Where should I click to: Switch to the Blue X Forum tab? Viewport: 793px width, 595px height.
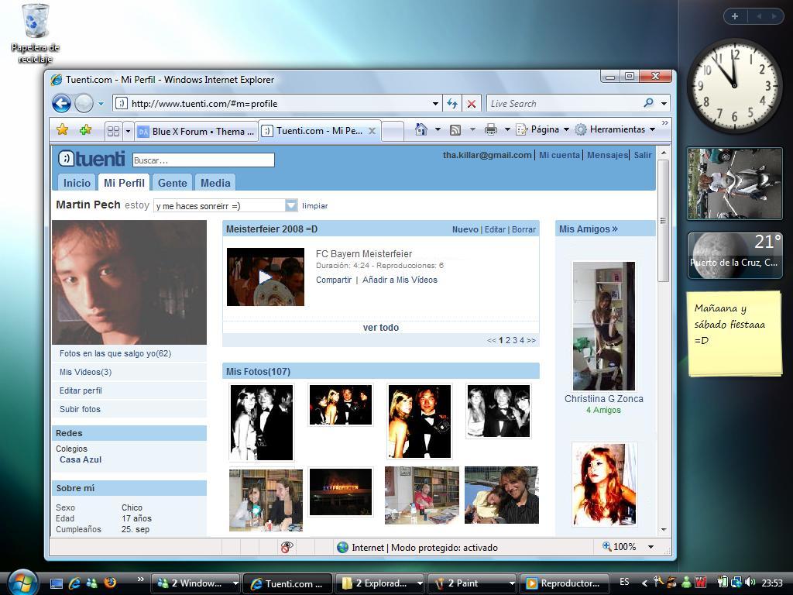[197, 131]
